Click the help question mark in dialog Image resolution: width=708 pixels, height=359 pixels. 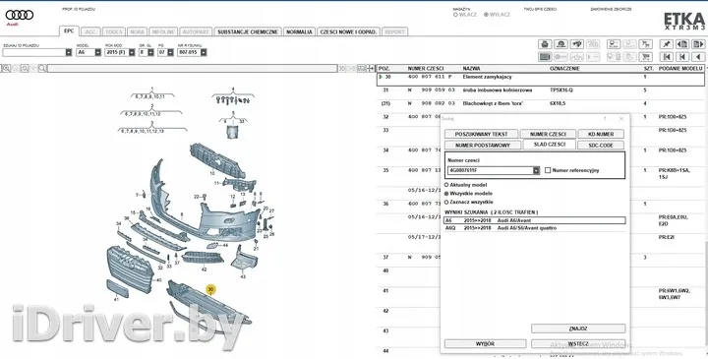pyautogui.click(x=605, y=118)
